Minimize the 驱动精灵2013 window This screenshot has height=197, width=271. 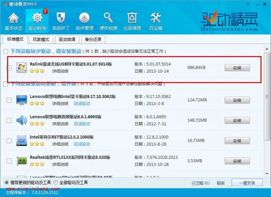pyautogui.click(x=258, y=5)
